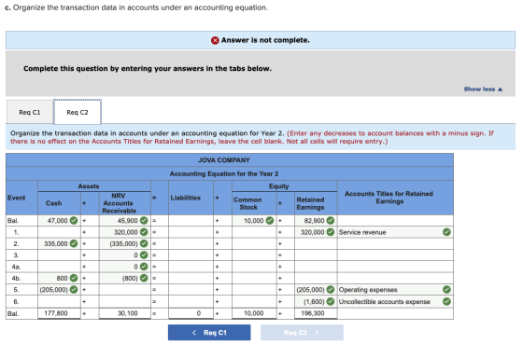
Task: Click the Show less triangle arrow
Action: [x=500, y=89]
